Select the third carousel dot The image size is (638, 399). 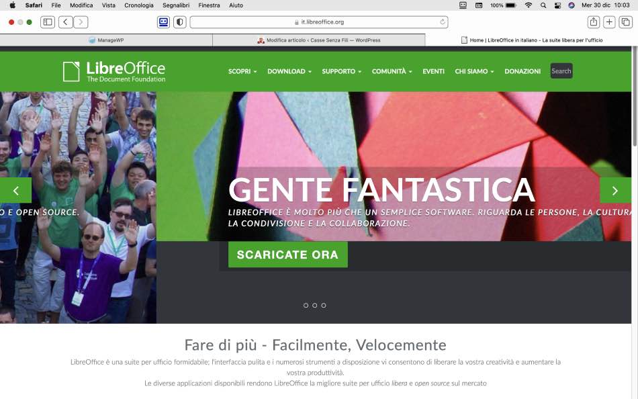point(324,306)
